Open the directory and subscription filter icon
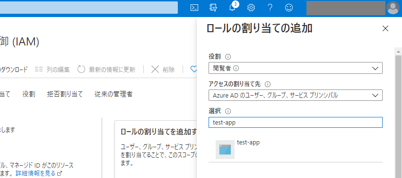The image size is (402, 178). (213, 8)
